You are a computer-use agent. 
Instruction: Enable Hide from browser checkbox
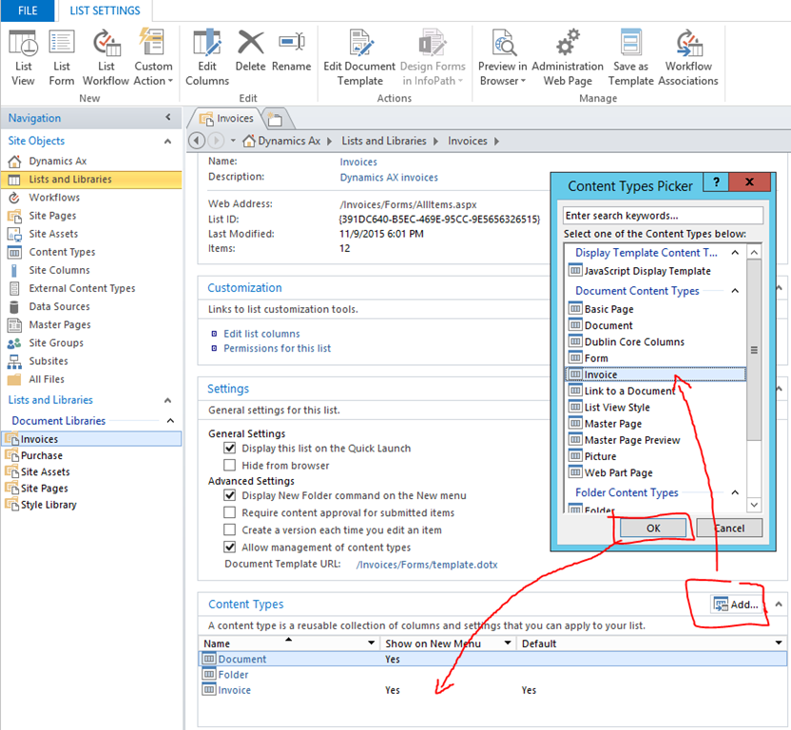229,466
